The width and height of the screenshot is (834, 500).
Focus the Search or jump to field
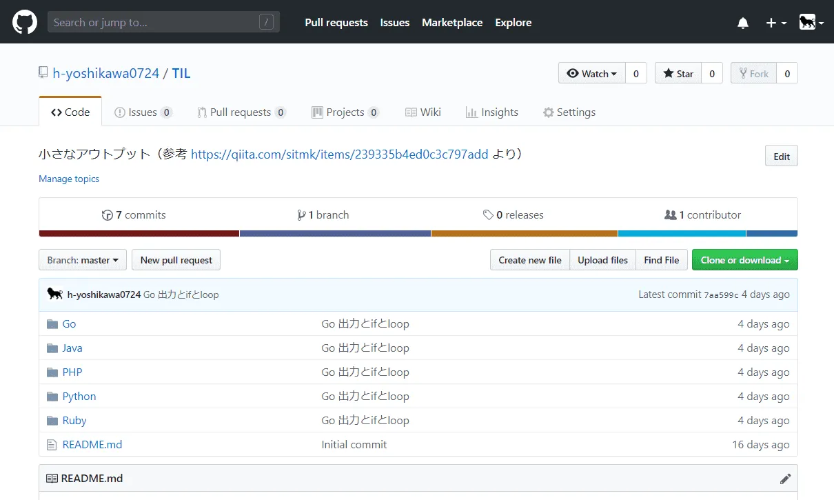[x=155, y=23]
